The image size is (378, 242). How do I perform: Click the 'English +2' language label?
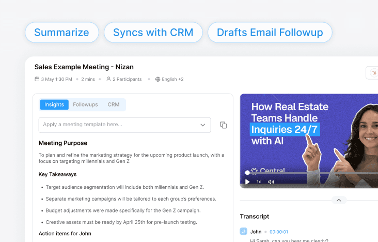172,79
